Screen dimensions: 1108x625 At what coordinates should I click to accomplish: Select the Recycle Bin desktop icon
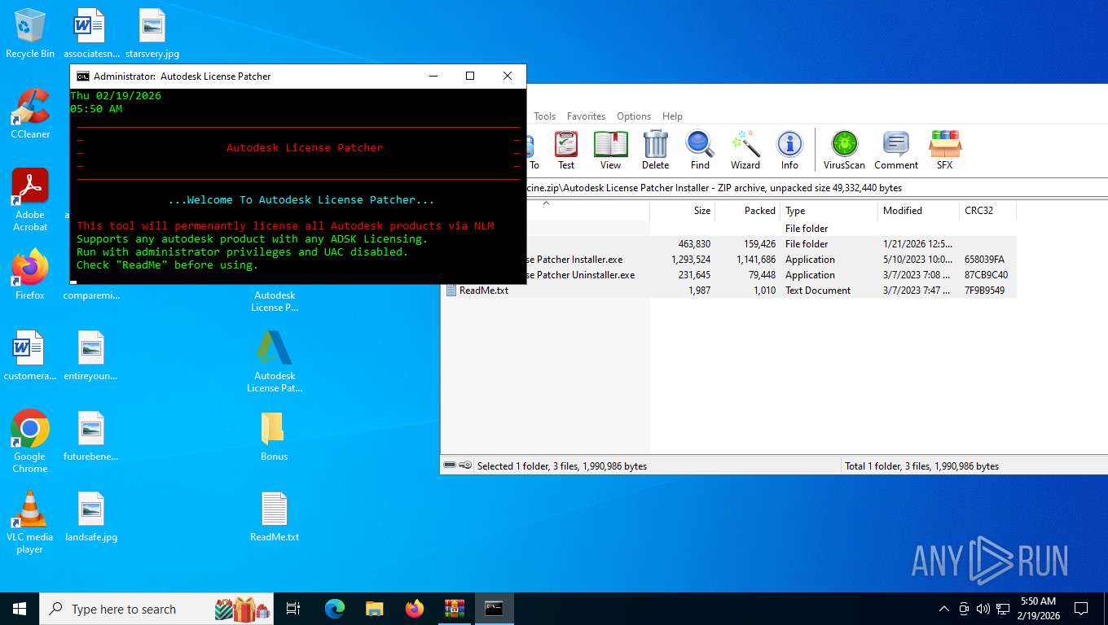(30, 33)
